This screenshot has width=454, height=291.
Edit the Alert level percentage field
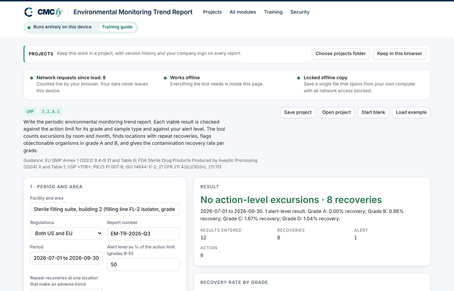[143, 265]
